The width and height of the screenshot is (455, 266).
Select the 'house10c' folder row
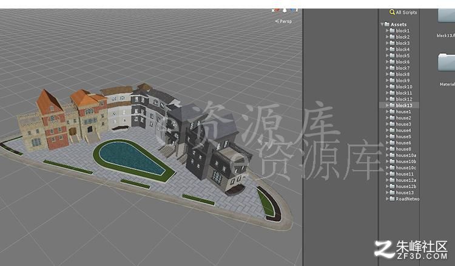click(x=399, y=168)
